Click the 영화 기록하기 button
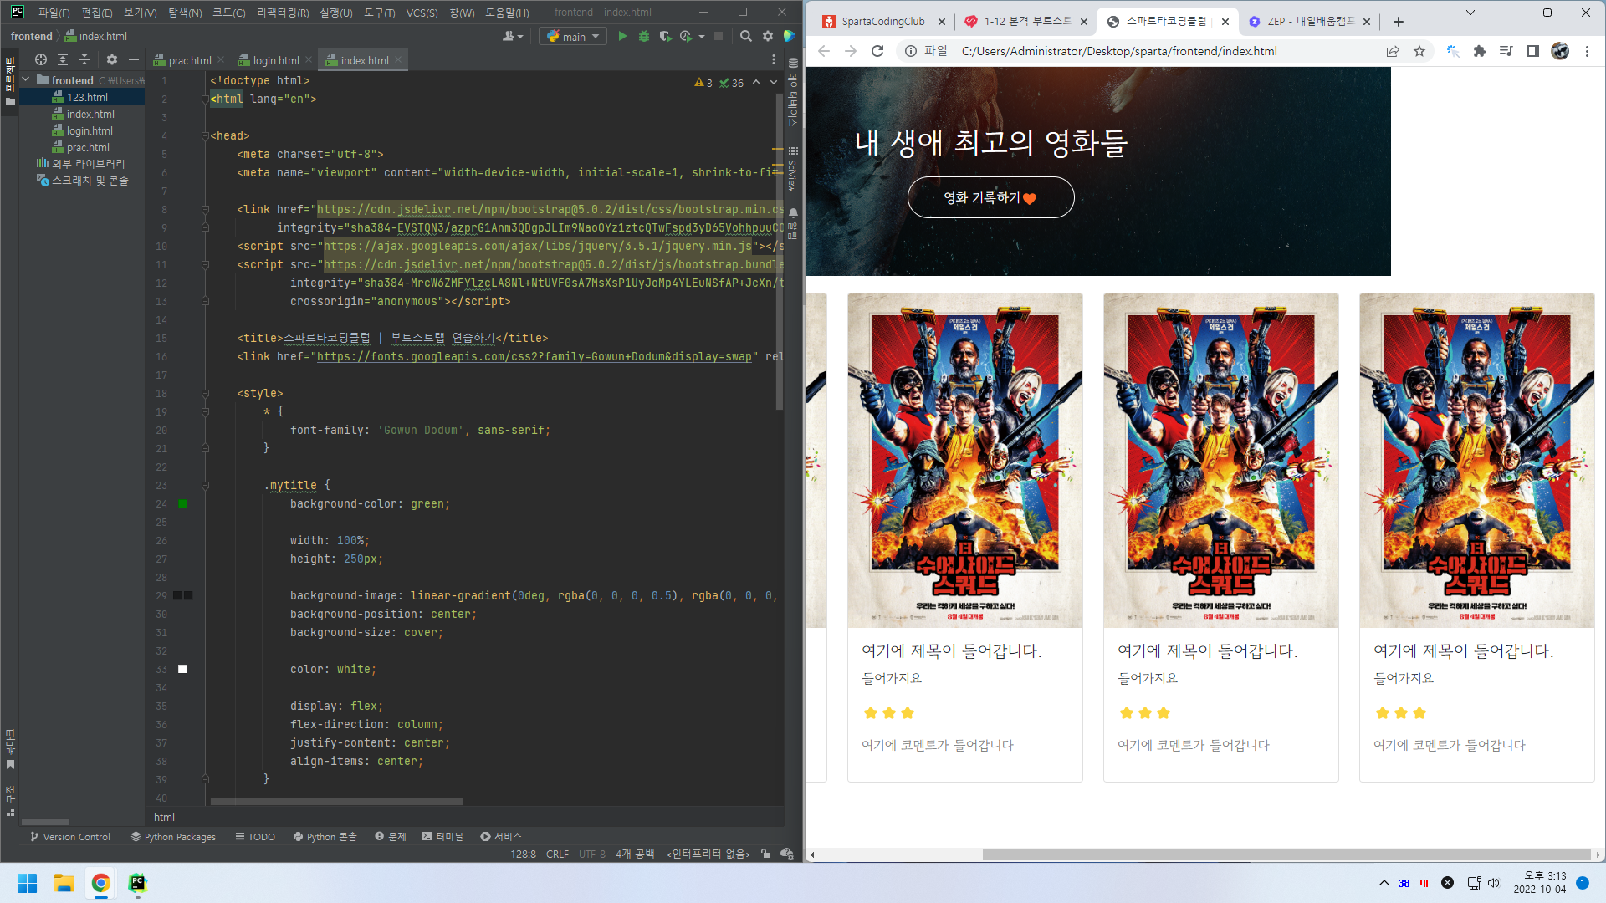The image size is (1606, 903). 990,197
